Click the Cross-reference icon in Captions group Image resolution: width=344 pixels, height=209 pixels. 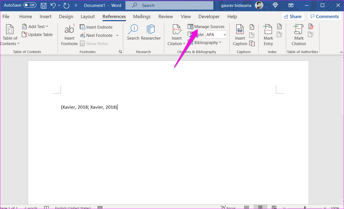pos(252,43)
